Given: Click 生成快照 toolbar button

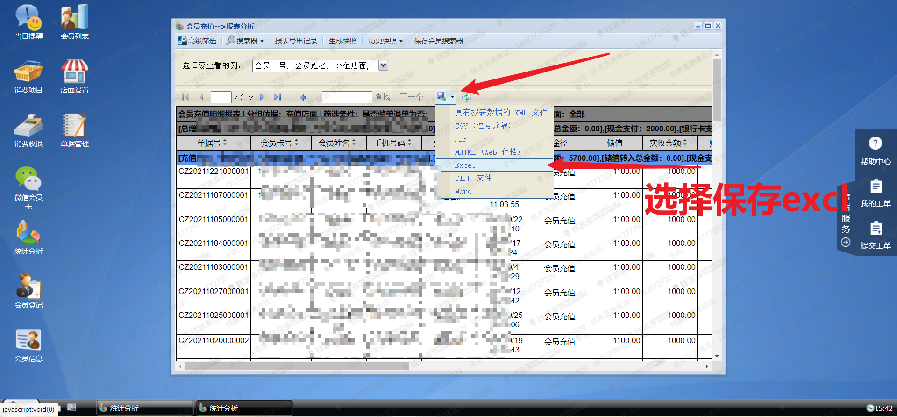Looking at the screenshot, I should [x=342, y=41].
